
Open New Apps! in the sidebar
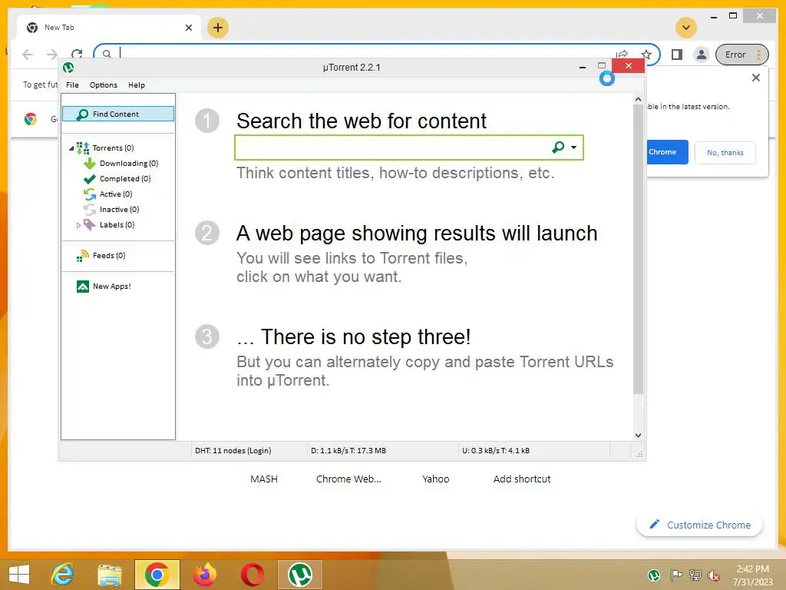click(112, 287)
